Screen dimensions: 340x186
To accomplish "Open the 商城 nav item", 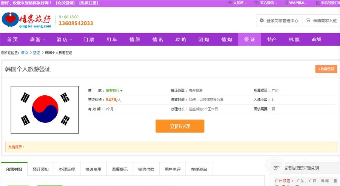I will coord(316,40).
